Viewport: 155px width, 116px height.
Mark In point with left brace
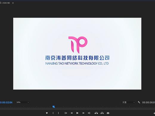[53, 113]
